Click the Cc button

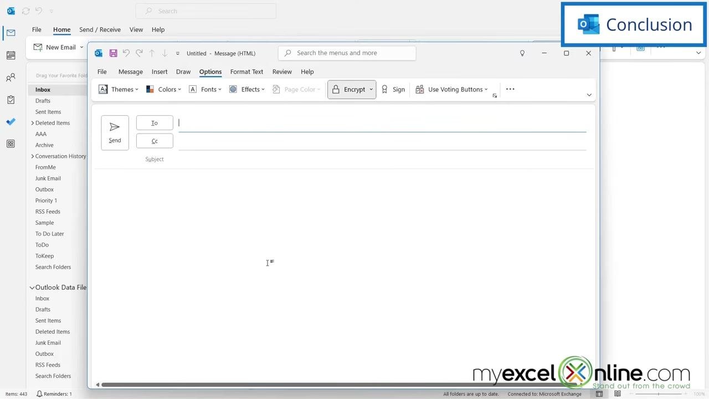coord(155,141)
